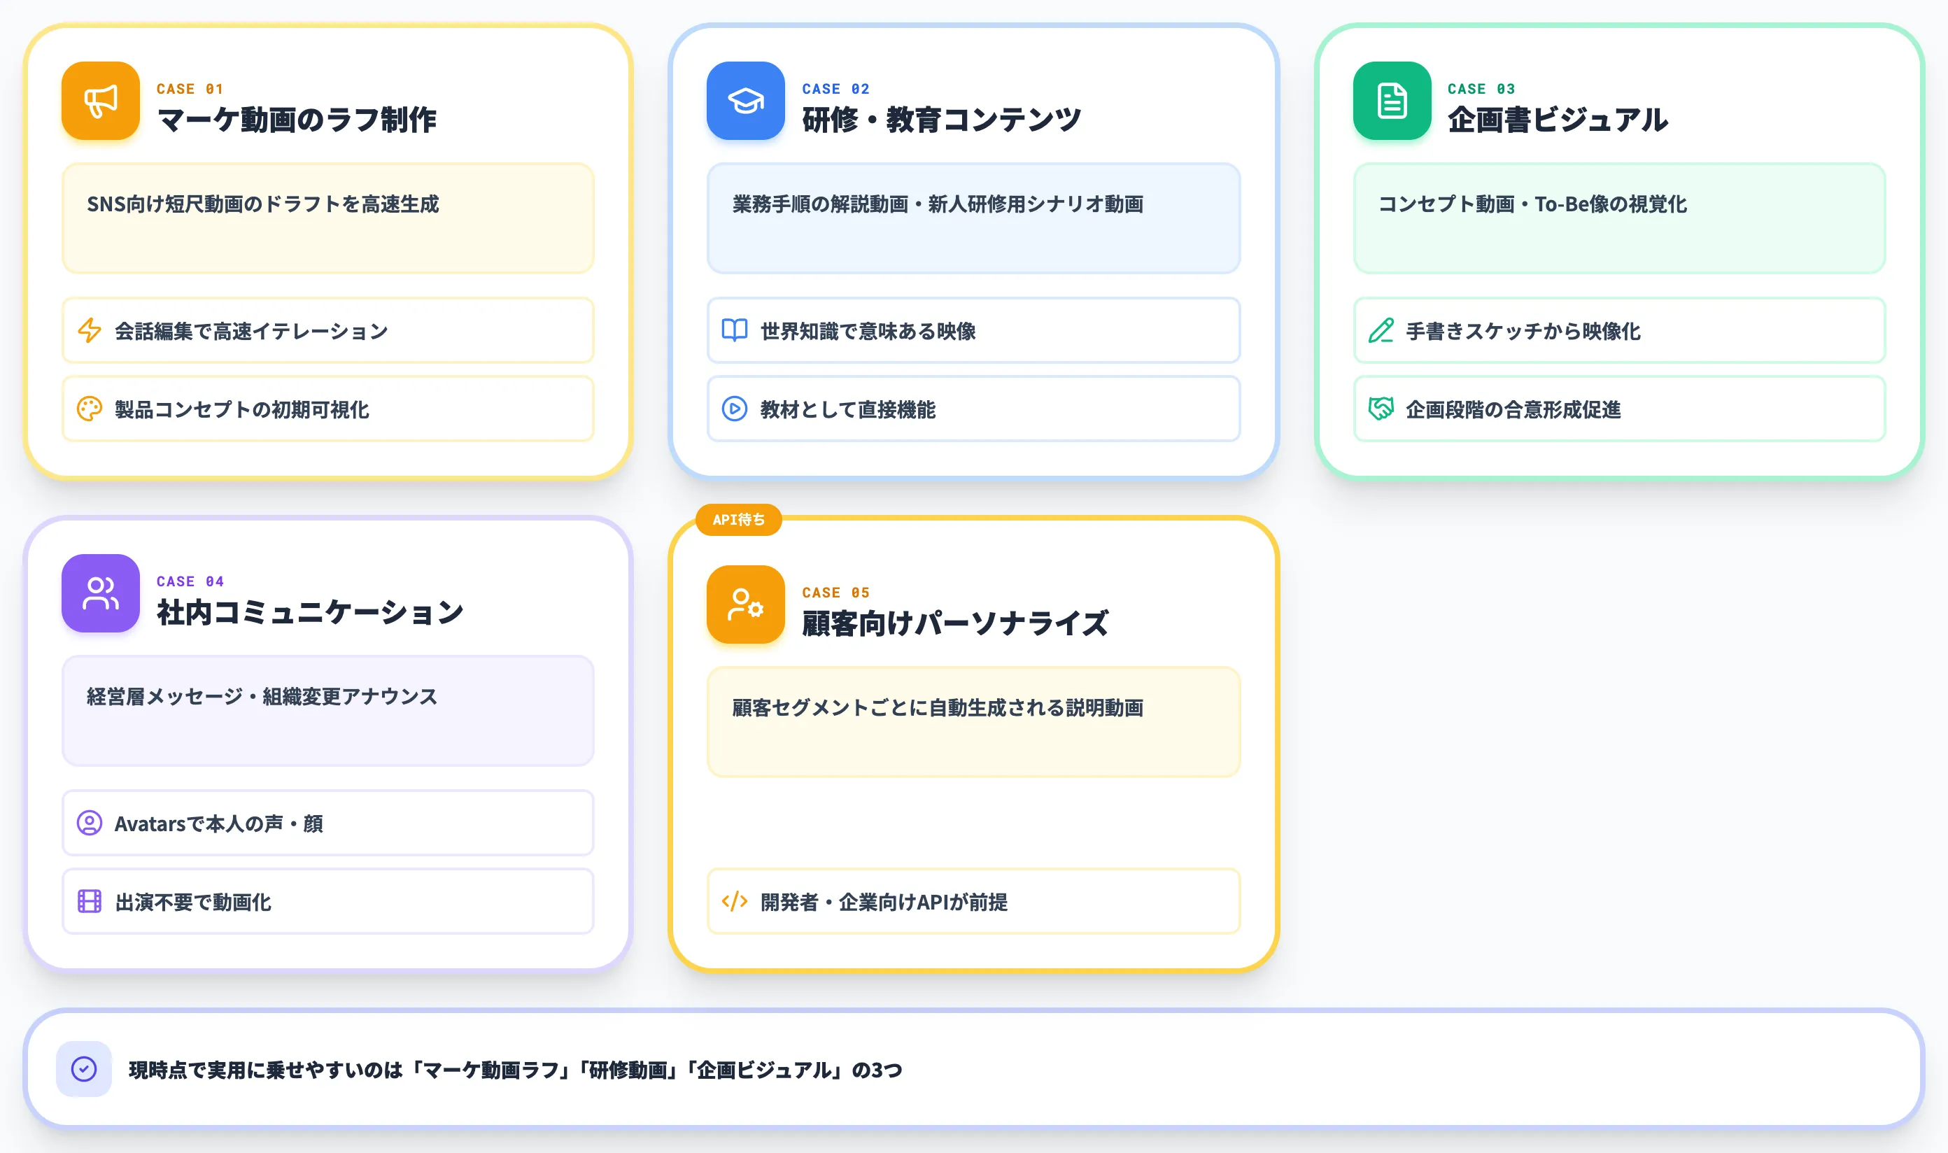This screenshot has height=1153, width=1948.
Task: Click the API待ち badge
Action: point(738,519)
